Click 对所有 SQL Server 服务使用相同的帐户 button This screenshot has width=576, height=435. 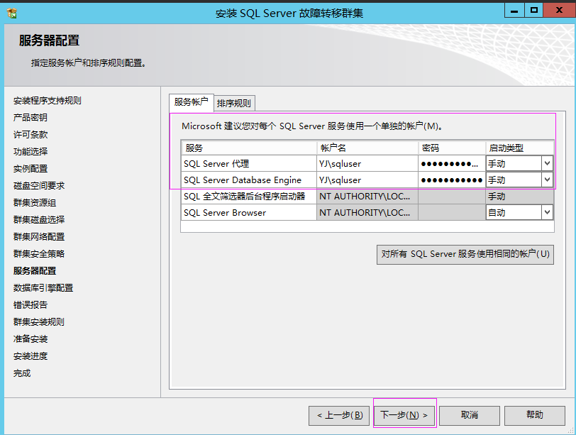465,254
